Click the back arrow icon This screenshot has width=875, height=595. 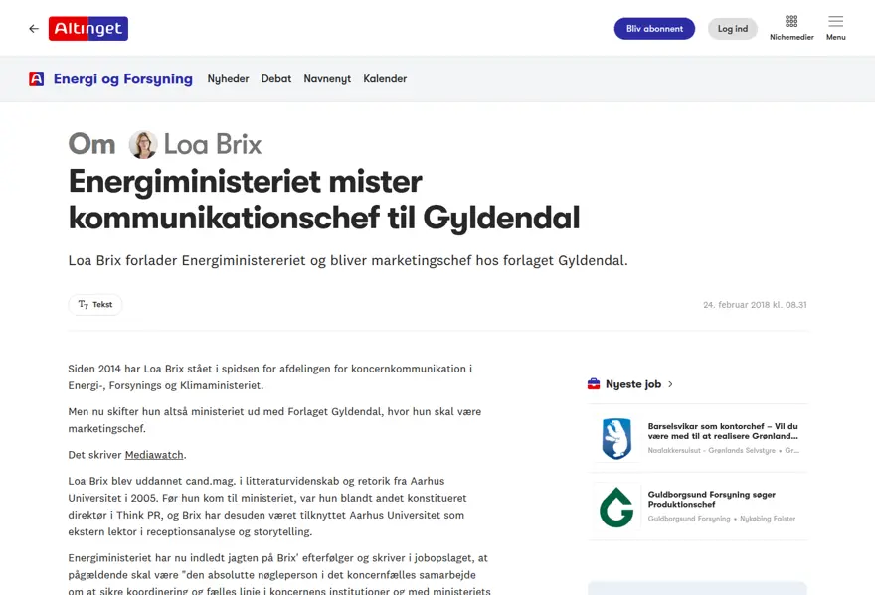coord(34,29)
